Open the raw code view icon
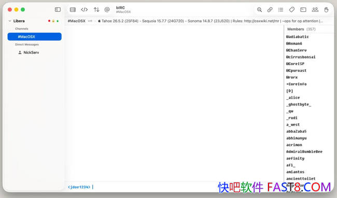The height and width of the screenshot is (198, 337). coord(84,10)
